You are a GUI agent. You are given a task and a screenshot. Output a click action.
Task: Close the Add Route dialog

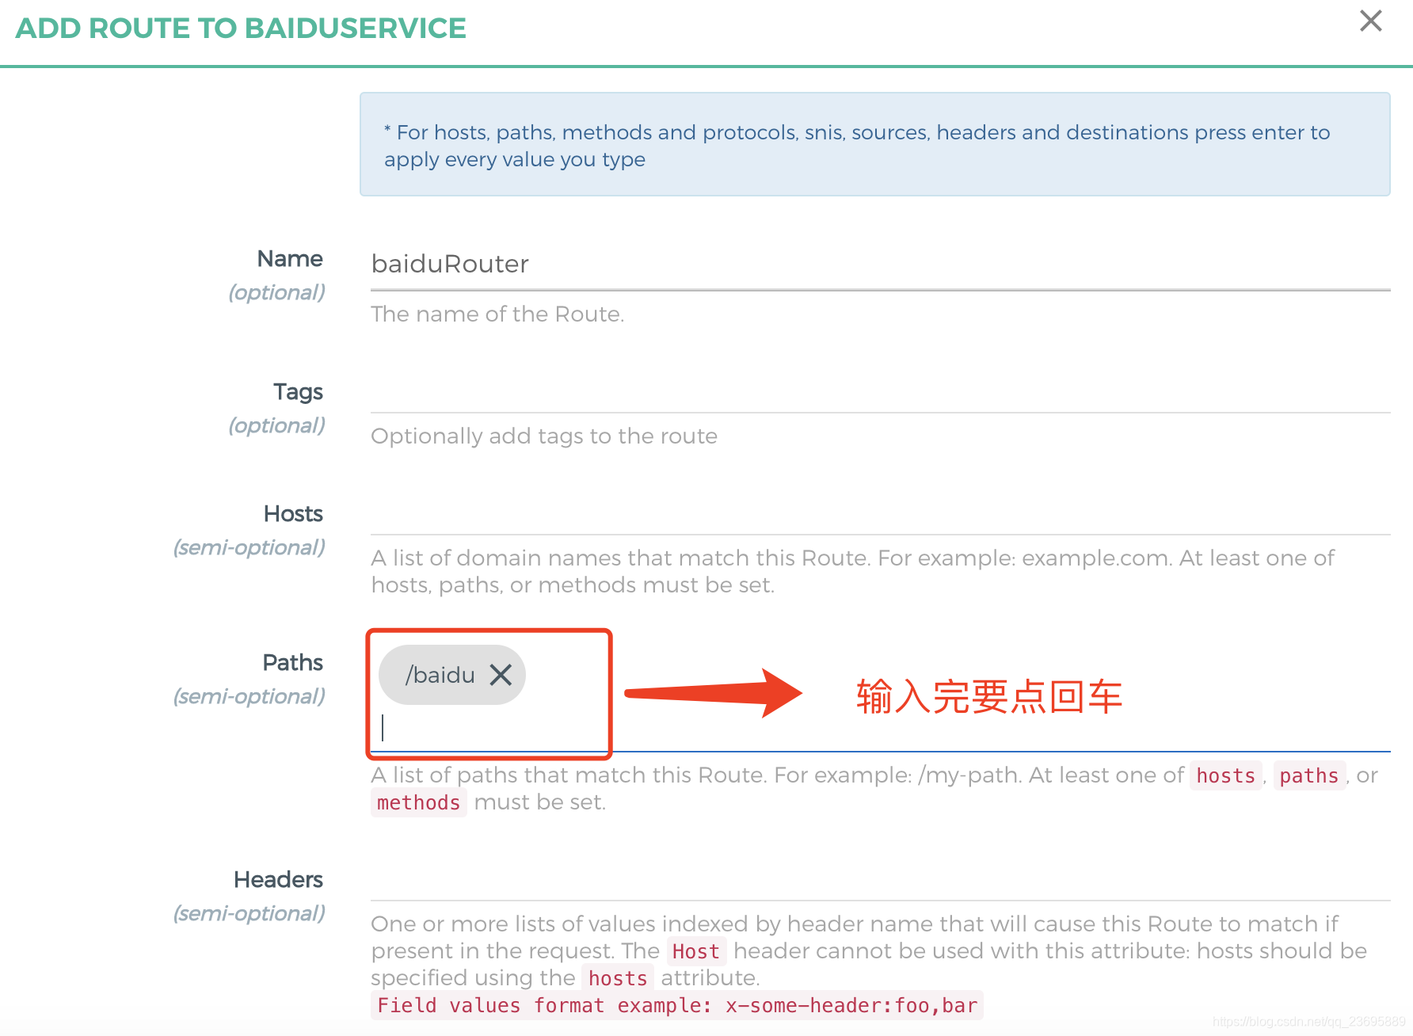click(1370, 21)
